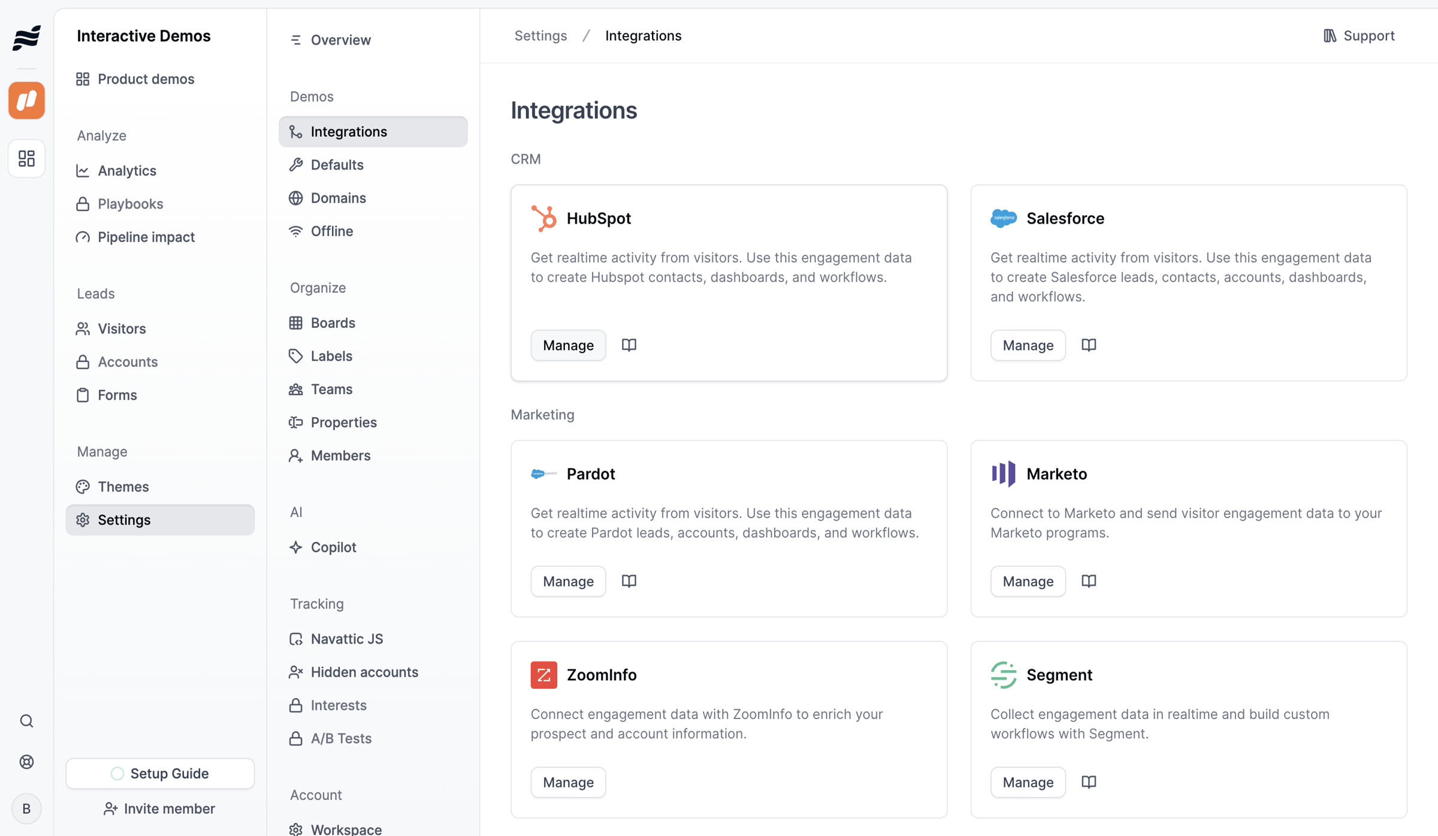Open Hidden accounts settings
The width and height of the screenshot is (1438, 836).
click(373, 672)
